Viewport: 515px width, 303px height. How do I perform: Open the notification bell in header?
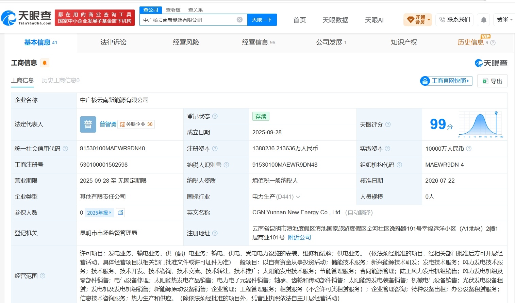click(483, 20)
